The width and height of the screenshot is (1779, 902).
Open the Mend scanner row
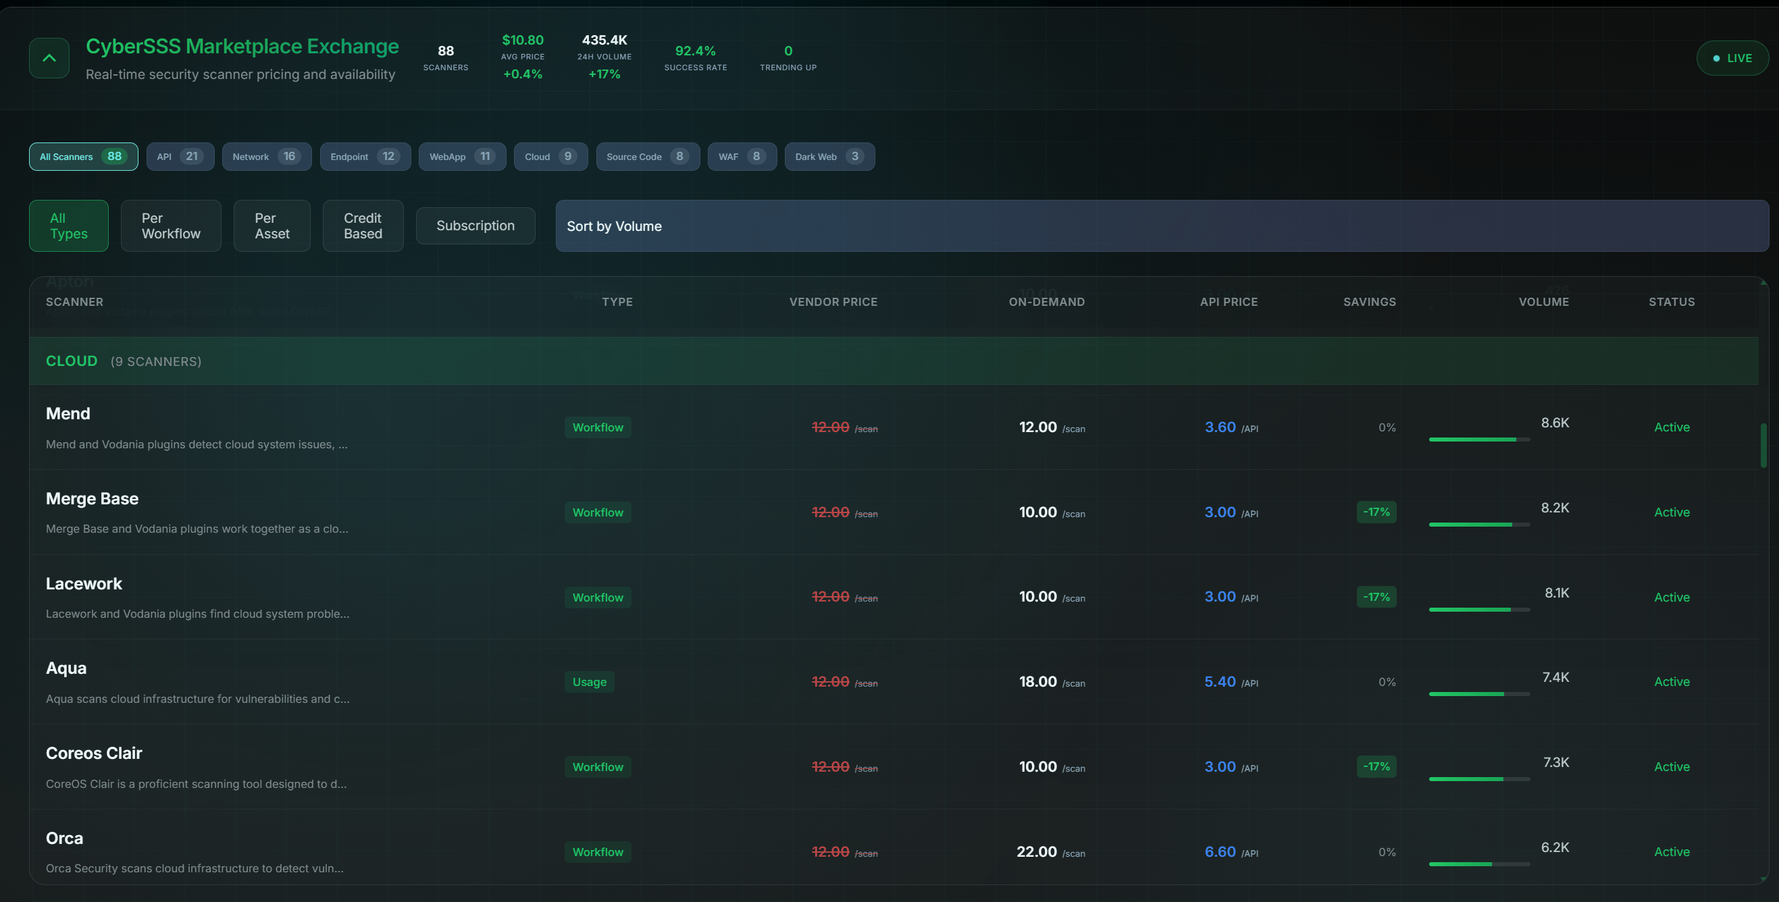[x=894, y=428]
